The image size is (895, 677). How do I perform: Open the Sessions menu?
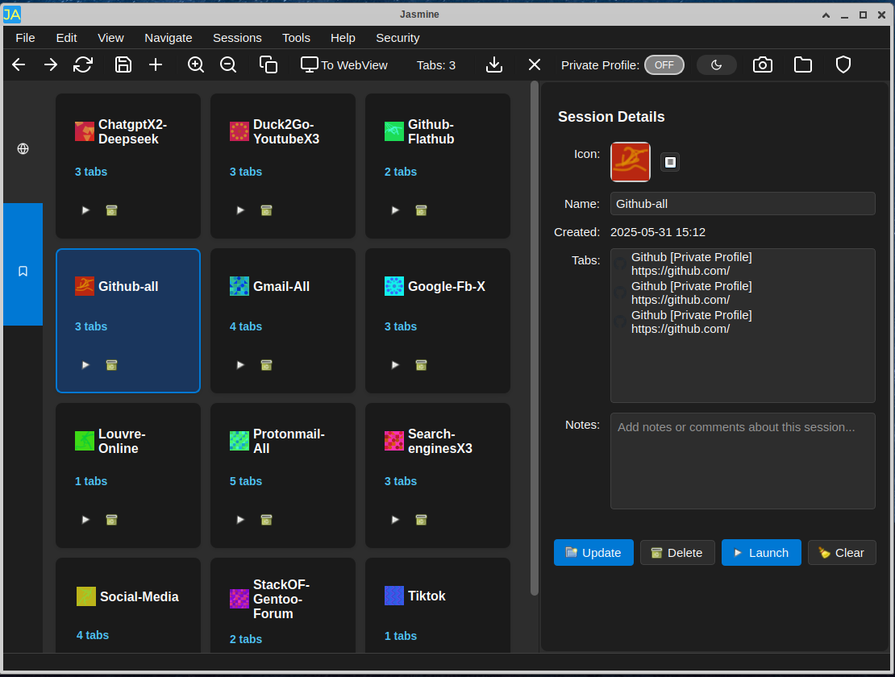point(237,37)
